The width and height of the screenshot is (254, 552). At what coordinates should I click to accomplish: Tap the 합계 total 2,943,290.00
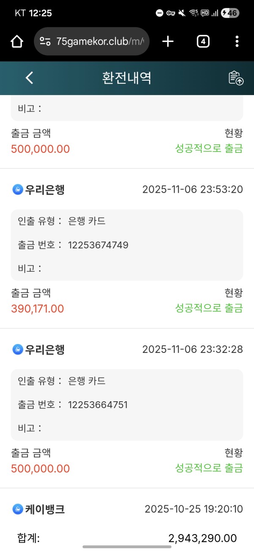[202, 538]
